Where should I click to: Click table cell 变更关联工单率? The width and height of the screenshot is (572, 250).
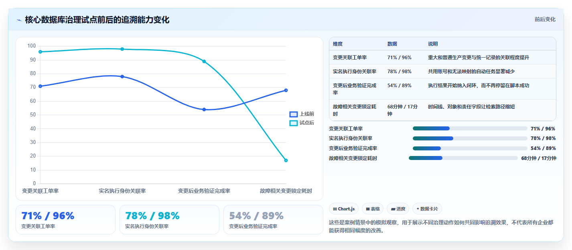(350, 58)
